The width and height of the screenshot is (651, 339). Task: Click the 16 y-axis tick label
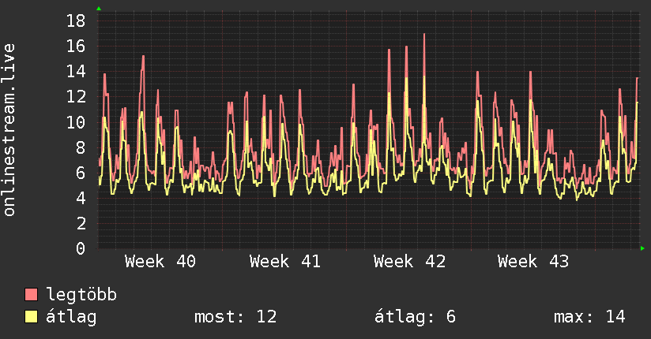[76, 46]
